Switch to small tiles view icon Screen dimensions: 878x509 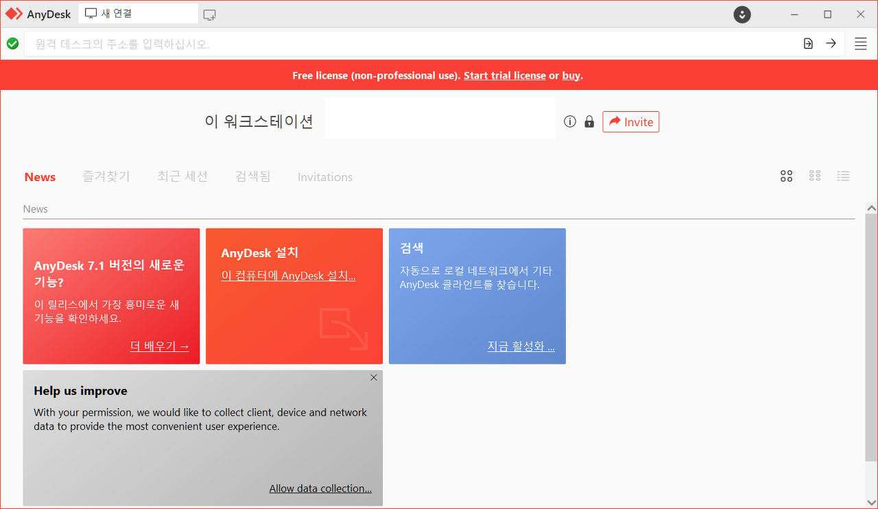pos(815,176)
